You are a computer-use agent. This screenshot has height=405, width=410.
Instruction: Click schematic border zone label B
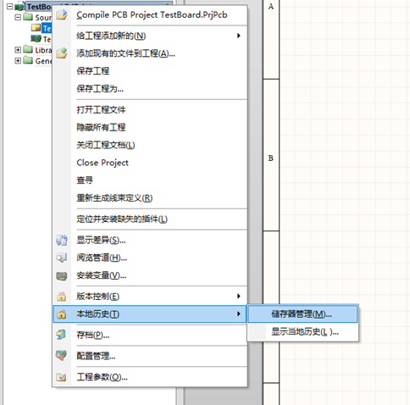(270, 158)
